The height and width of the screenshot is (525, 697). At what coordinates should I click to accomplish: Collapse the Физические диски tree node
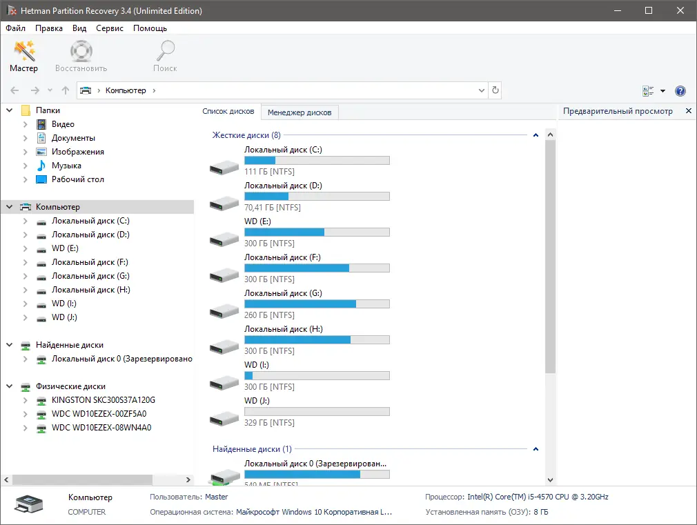coord(10,386)
